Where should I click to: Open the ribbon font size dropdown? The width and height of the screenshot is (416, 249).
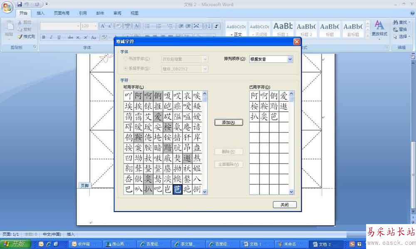click(95, 26)
